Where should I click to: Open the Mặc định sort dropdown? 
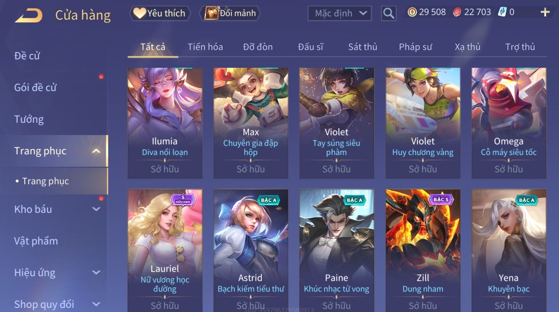click(340, 13)
